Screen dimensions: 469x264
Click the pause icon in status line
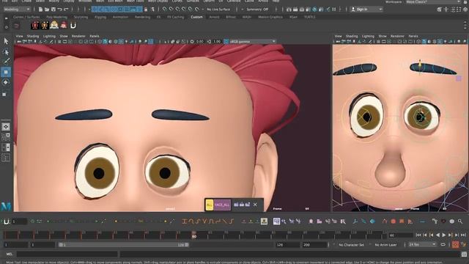point(334,10)
